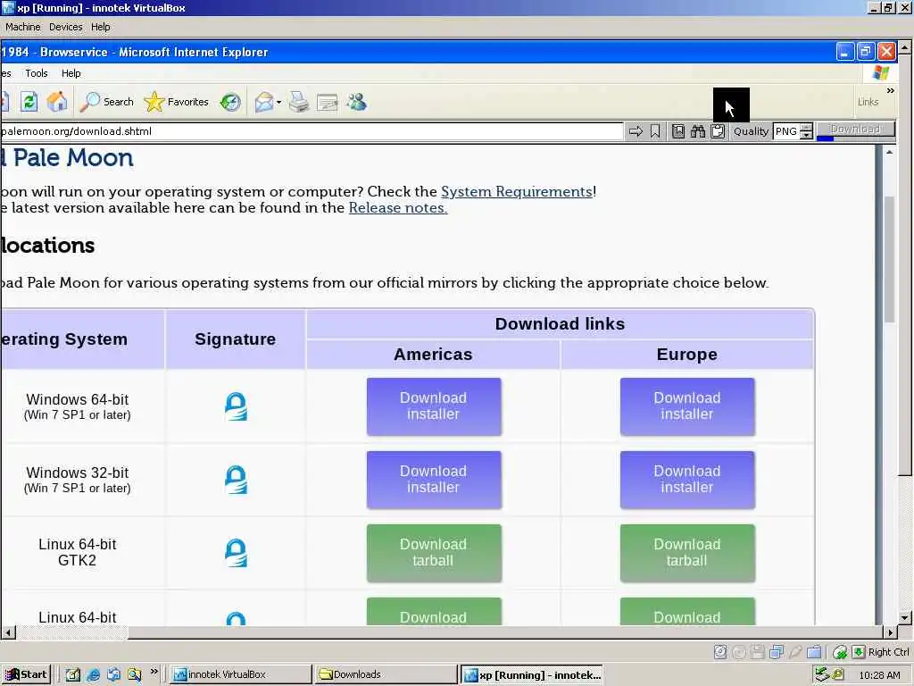Click the page vertical scrollbar thumb

pos(890,260)
